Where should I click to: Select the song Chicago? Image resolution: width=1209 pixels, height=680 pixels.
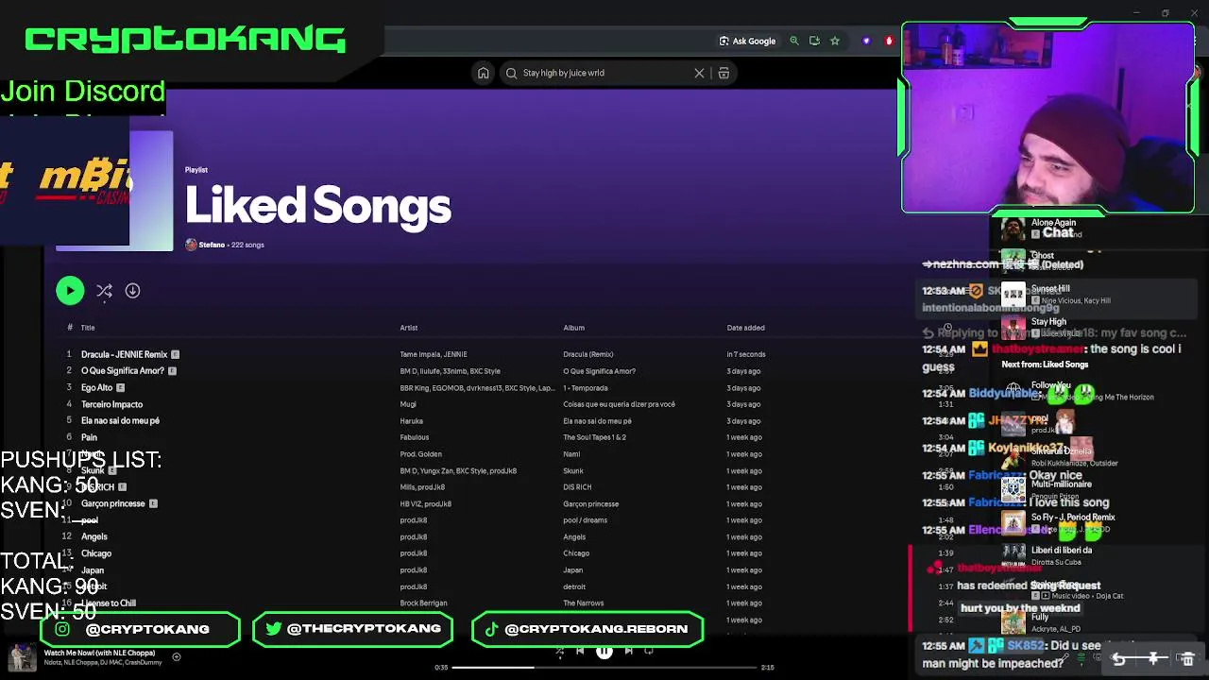point(96,553)
